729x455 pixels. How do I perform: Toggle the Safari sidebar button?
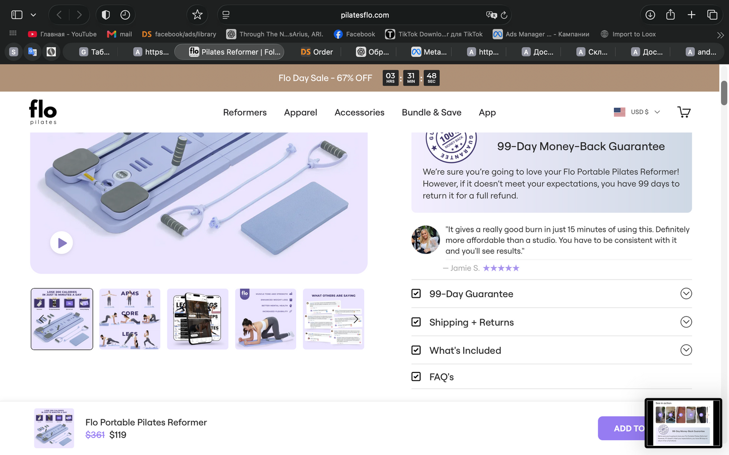pos(17,15)
